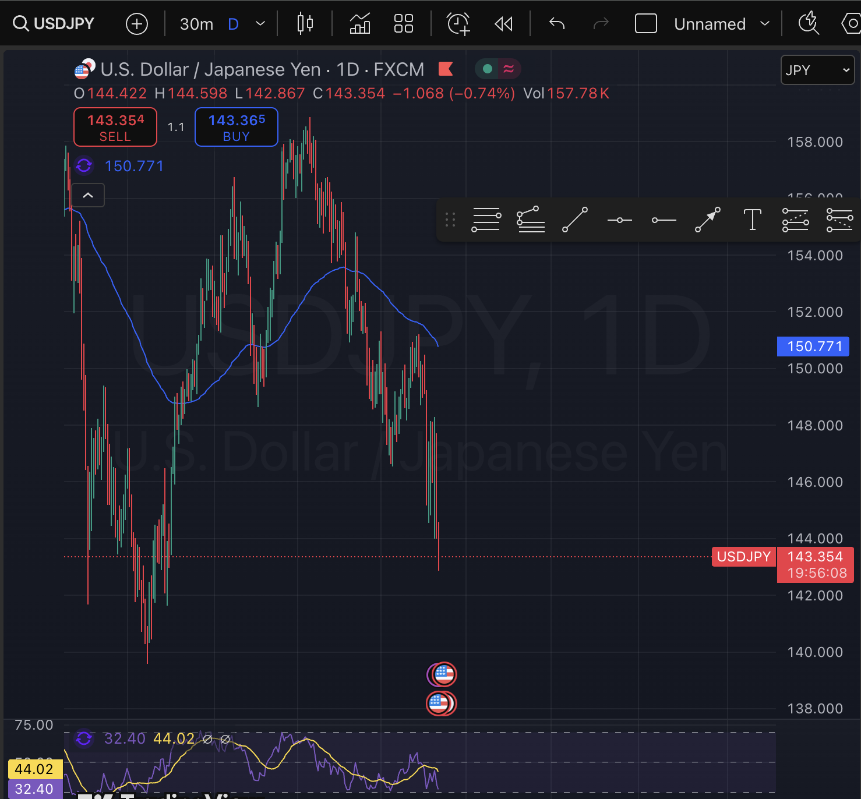Click the Low price value 142.867
The image size is (861, 799).
tap(275, 93)
